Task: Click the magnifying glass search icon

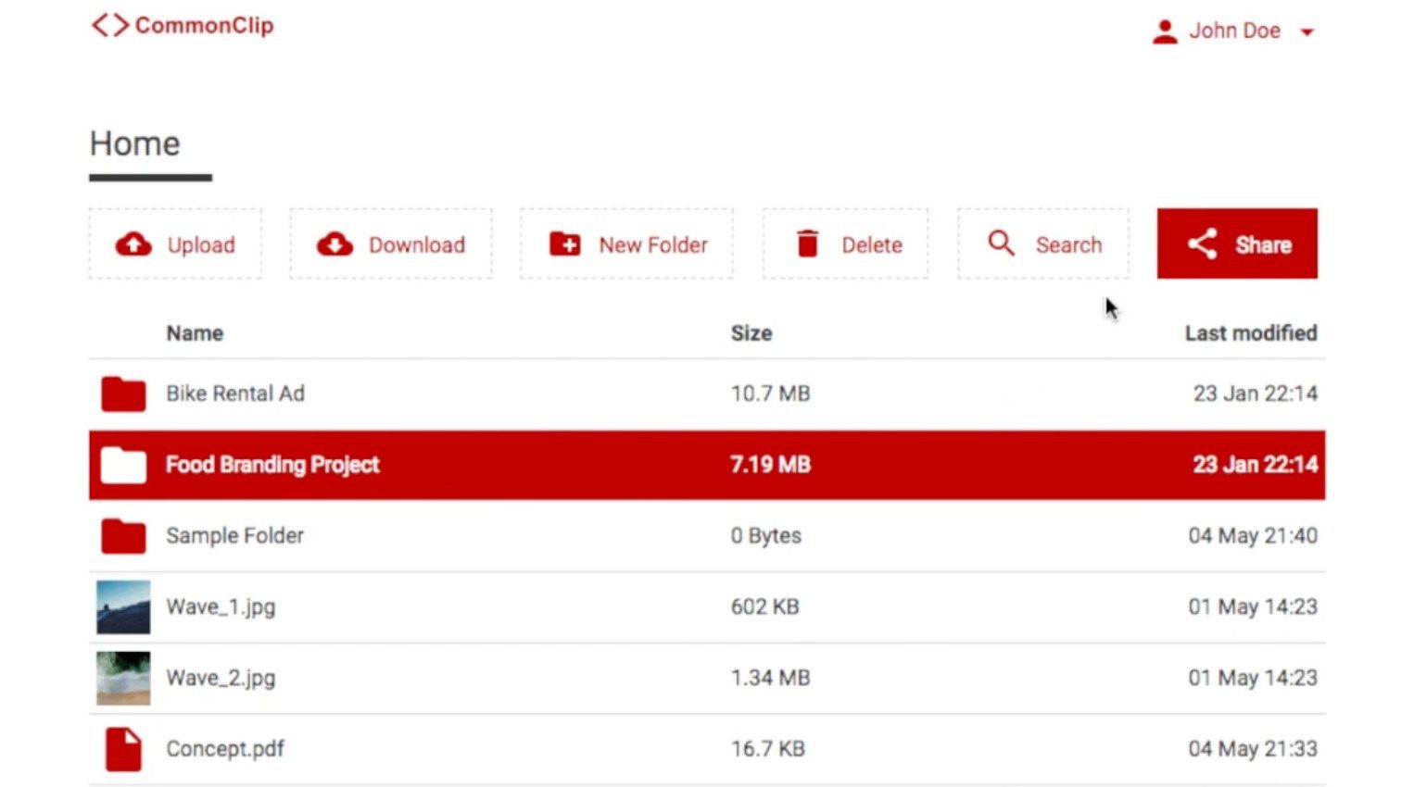Action: [x=1001, y=244]
